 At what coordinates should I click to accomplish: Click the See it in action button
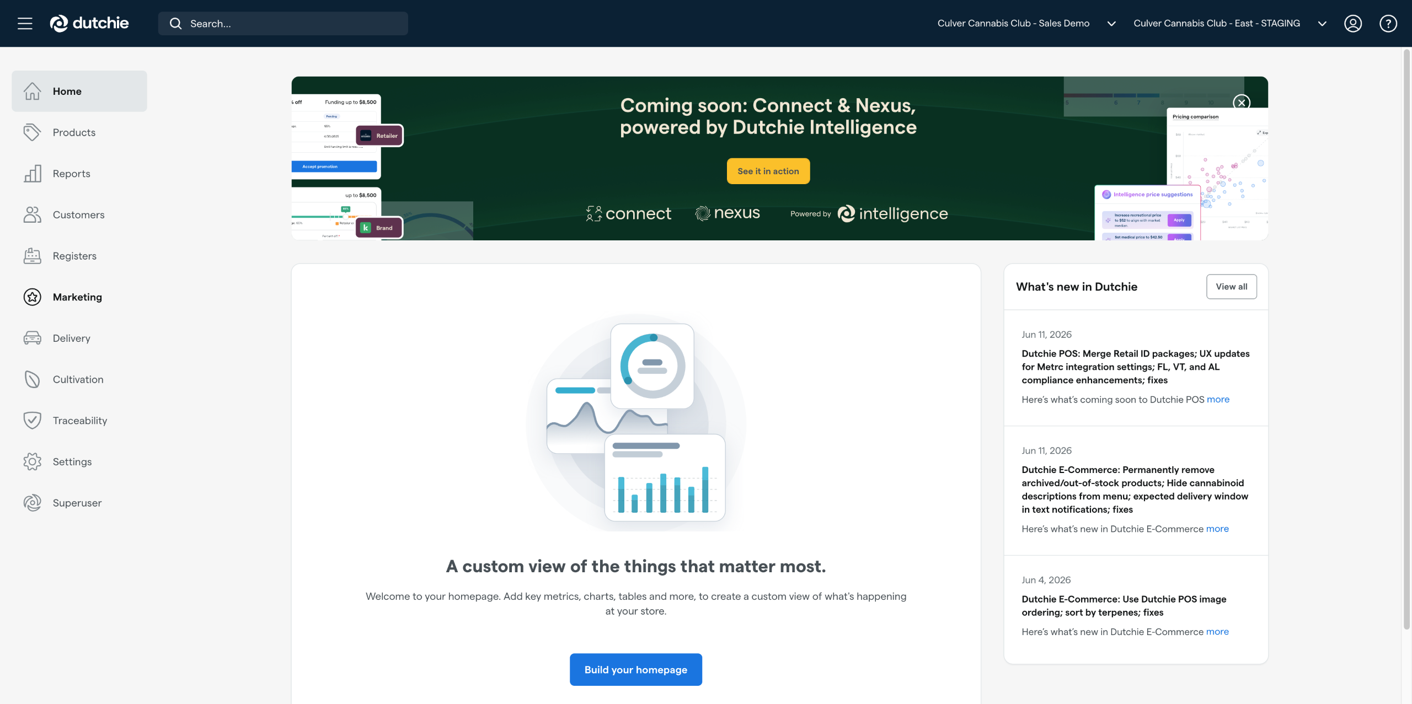pos(768,171)
